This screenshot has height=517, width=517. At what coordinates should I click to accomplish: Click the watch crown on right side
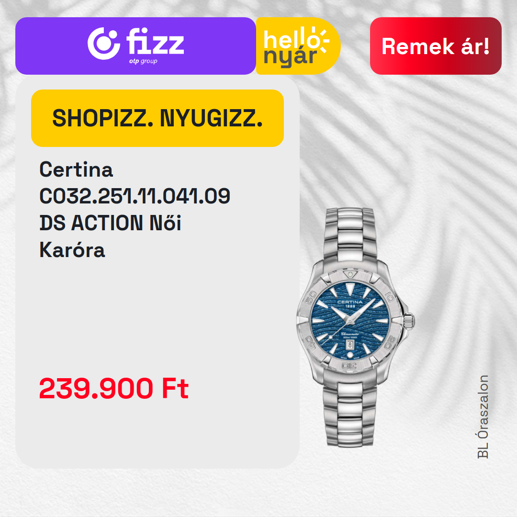tap(408, 321)
